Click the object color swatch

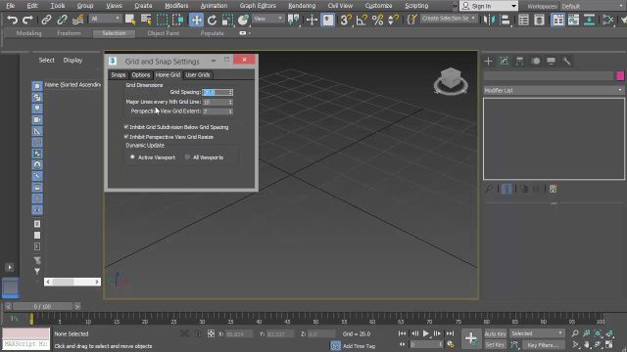point(620,76)
